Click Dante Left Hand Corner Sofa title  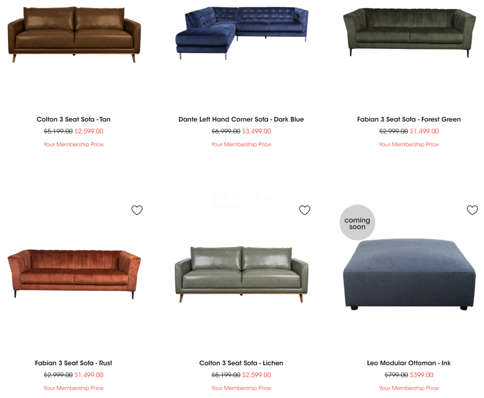tap(241, 120)
